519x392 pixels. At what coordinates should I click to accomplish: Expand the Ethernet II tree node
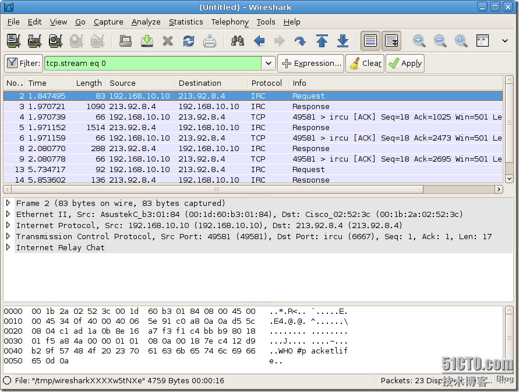pos(8,214)
